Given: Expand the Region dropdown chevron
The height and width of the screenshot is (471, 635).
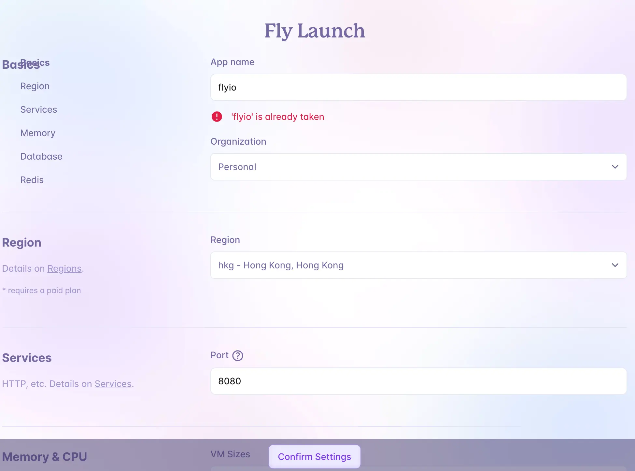Looking at the screenshot, I should click(x=615, y=265).
